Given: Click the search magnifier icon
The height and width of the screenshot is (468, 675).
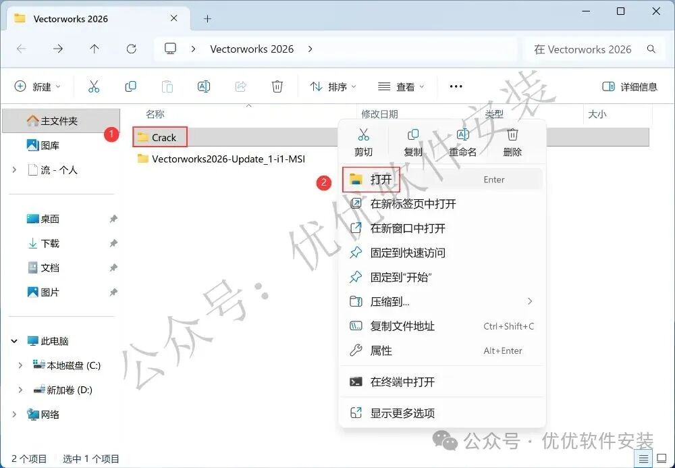Looking at the screenshot, I should point(651,49).
